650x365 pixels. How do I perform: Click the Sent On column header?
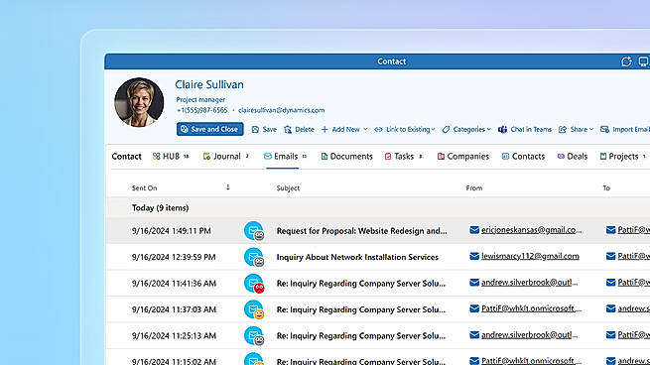click(144, 188)
